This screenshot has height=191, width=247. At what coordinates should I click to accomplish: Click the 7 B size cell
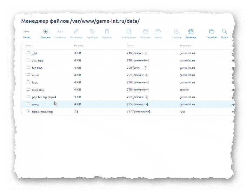pos(76,112)
